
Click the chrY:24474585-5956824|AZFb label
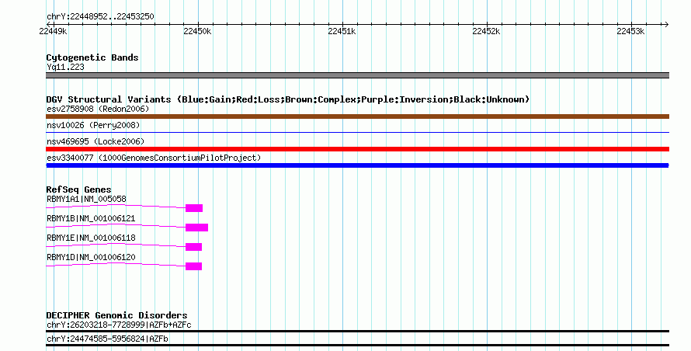(x=107, y=339)
